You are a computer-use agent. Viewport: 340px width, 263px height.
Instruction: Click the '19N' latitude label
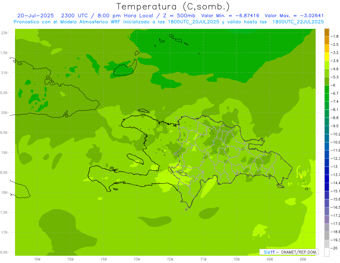(5, 153)
